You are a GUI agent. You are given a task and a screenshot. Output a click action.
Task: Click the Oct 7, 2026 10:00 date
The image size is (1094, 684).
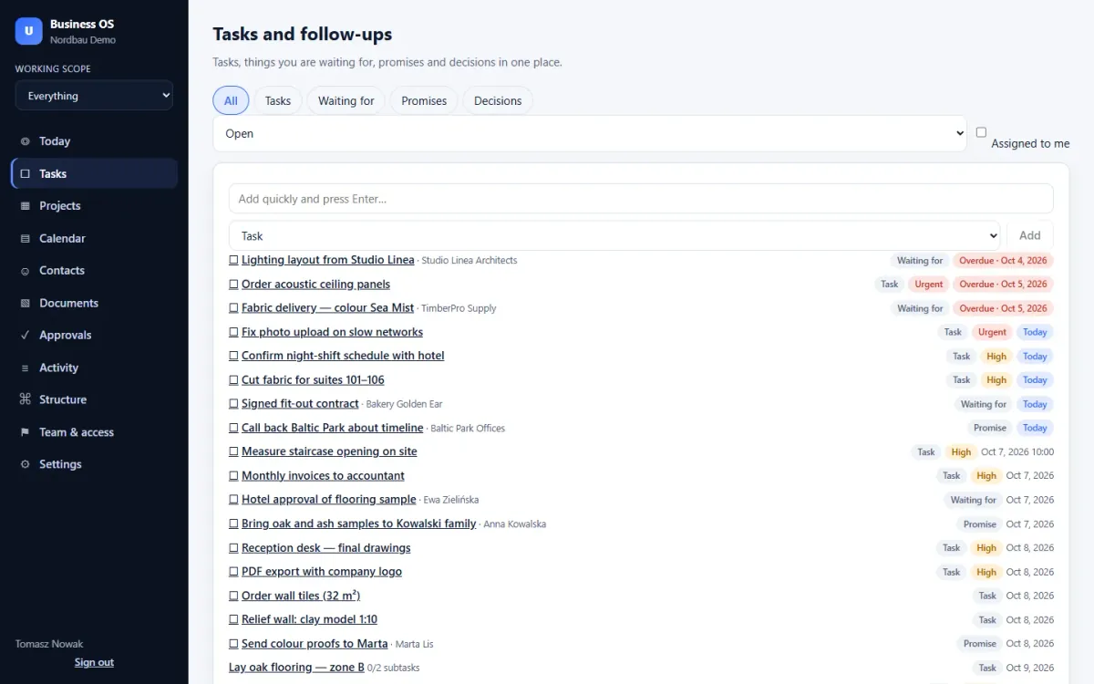click(1017, 452)
